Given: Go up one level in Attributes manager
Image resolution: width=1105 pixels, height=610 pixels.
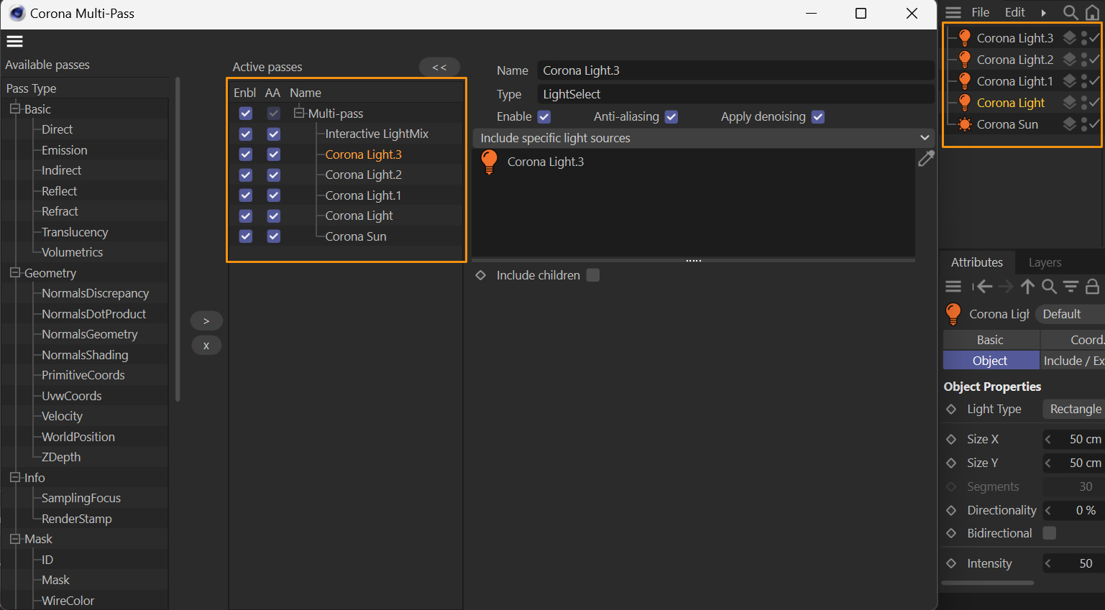Looking at the screenshot, I should pyautogui.click(x=1027, y=287).
